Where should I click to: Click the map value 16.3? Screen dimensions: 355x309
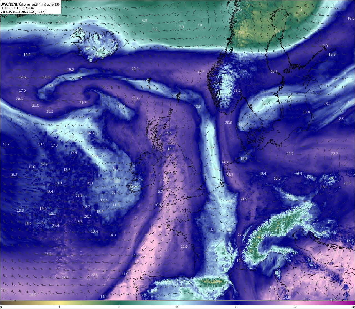click(x=90, y=133)
